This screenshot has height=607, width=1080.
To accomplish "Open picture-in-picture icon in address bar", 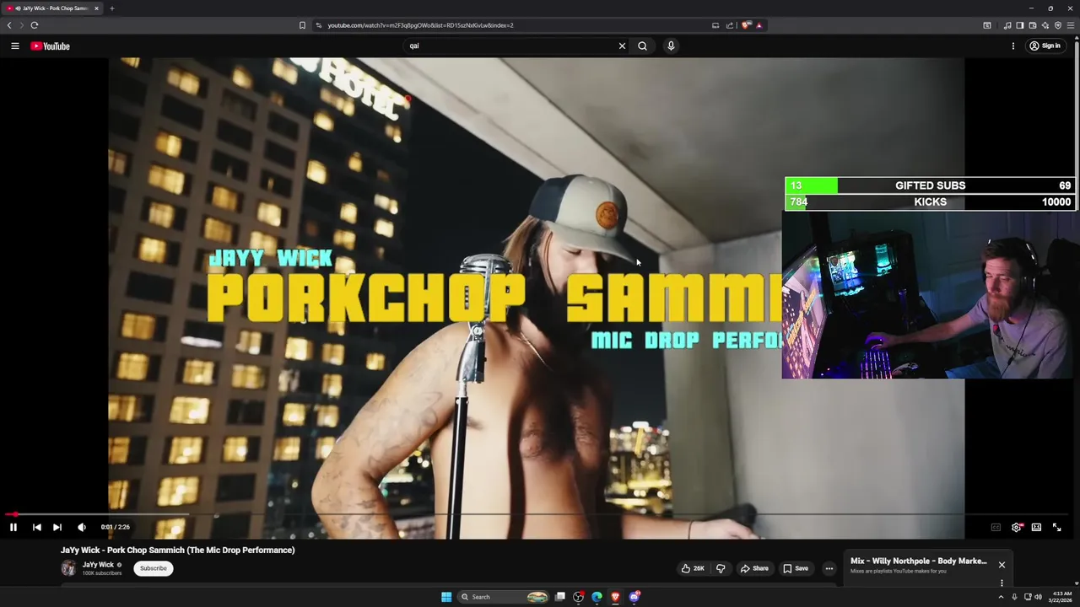I will (715, 25).
